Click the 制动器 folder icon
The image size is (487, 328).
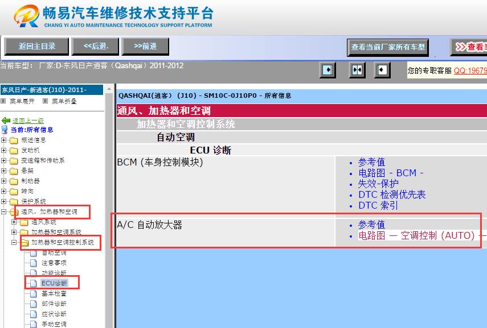tap(14, 181)
